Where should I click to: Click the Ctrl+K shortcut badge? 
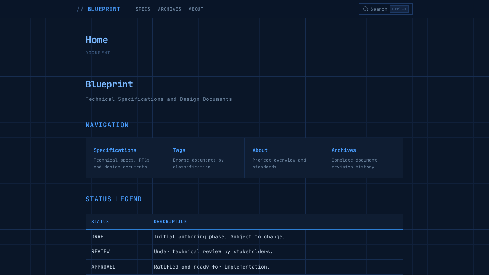tap(399, 9)
